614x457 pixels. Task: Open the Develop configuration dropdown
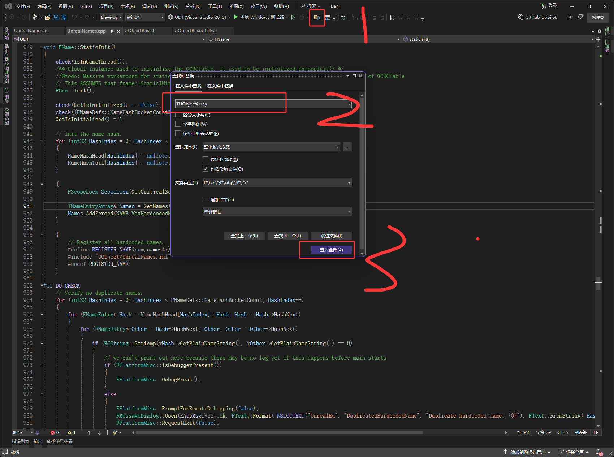point(111,17)
